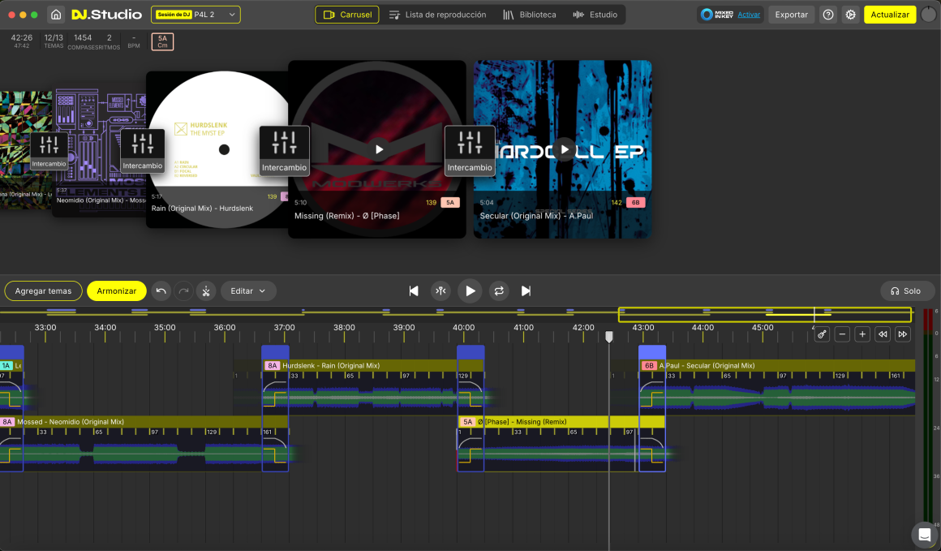Toggle loop playback mode

click(x=499, y=291)
